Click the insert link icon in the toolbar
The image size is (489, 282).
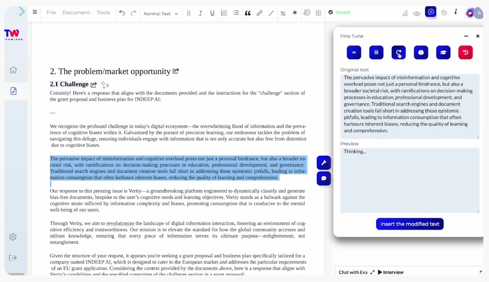click(260, 13)
